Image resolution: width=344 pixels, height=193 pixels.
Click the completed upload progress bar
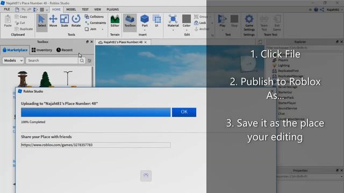coord(96,112)
